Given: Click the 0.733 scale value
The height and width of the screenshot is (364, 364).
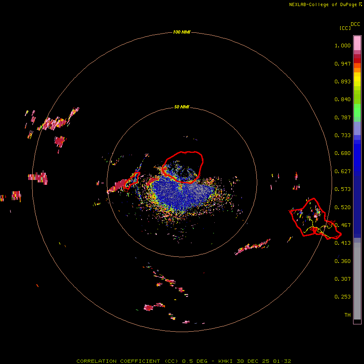Looking at the screenshot, I should [343, 135].
